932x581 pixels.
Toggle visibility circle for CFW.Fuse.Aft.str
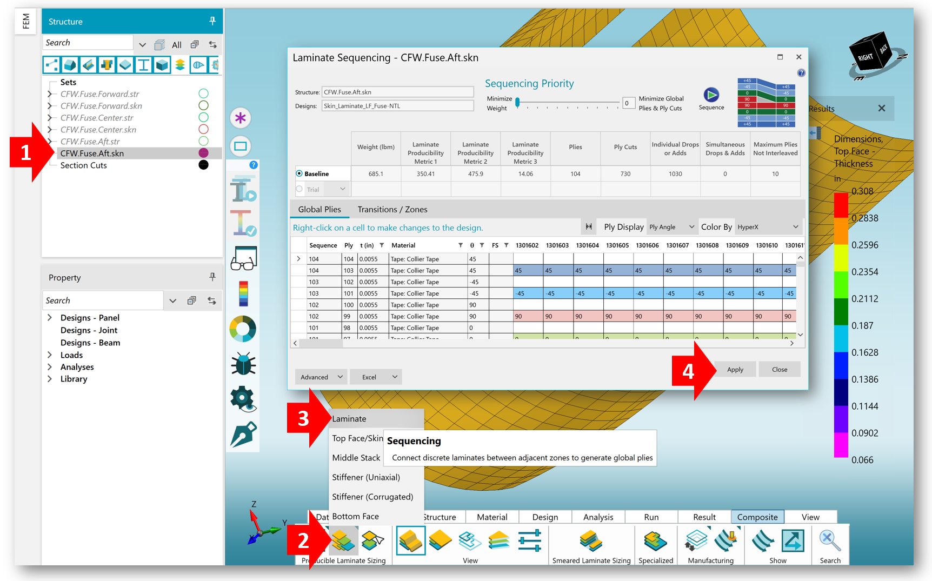tap(203, 141)
